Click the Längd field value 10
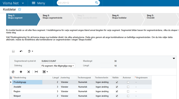This screenshot has height=99, width=179. pos(115,66)
